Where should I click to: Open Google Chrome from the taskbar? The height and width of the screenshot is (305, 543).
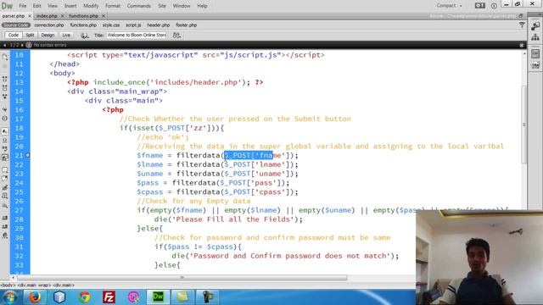[84, 297]
